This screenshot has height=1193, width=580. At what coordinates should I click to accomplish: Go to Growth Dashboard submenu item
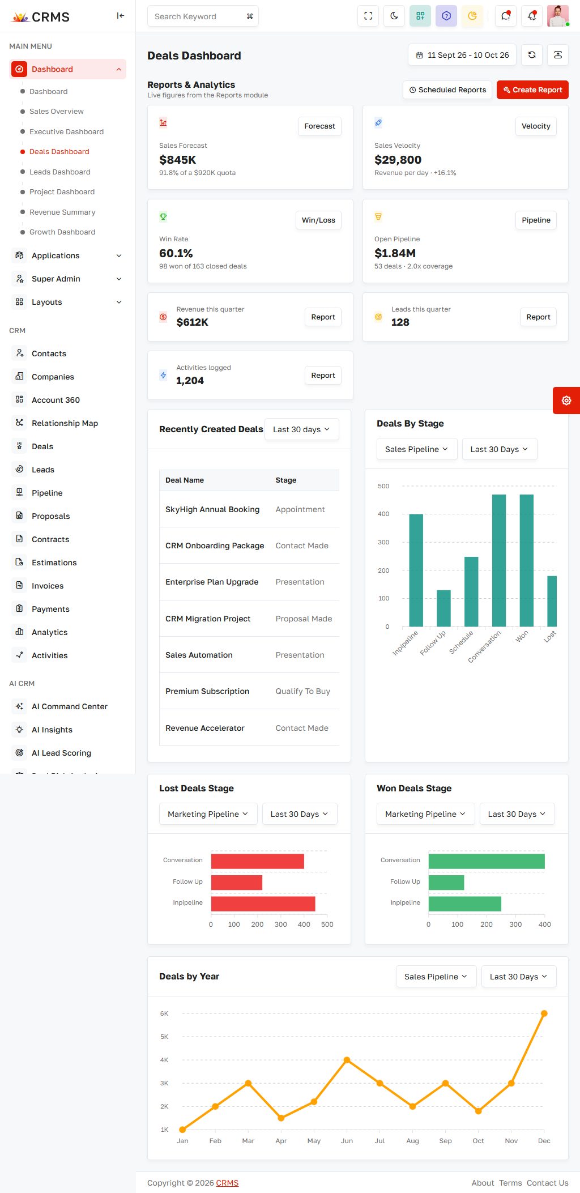point(62,232)
